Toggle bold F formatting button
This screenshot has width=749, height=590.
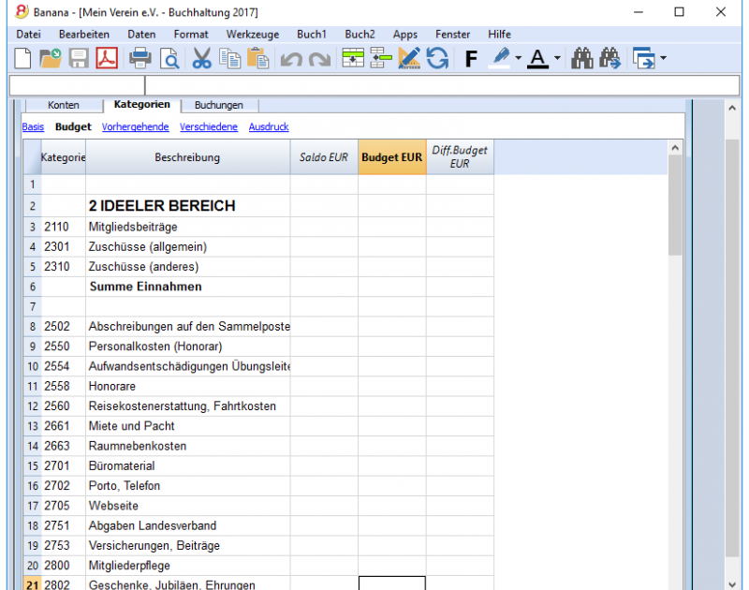click(471, 59)
